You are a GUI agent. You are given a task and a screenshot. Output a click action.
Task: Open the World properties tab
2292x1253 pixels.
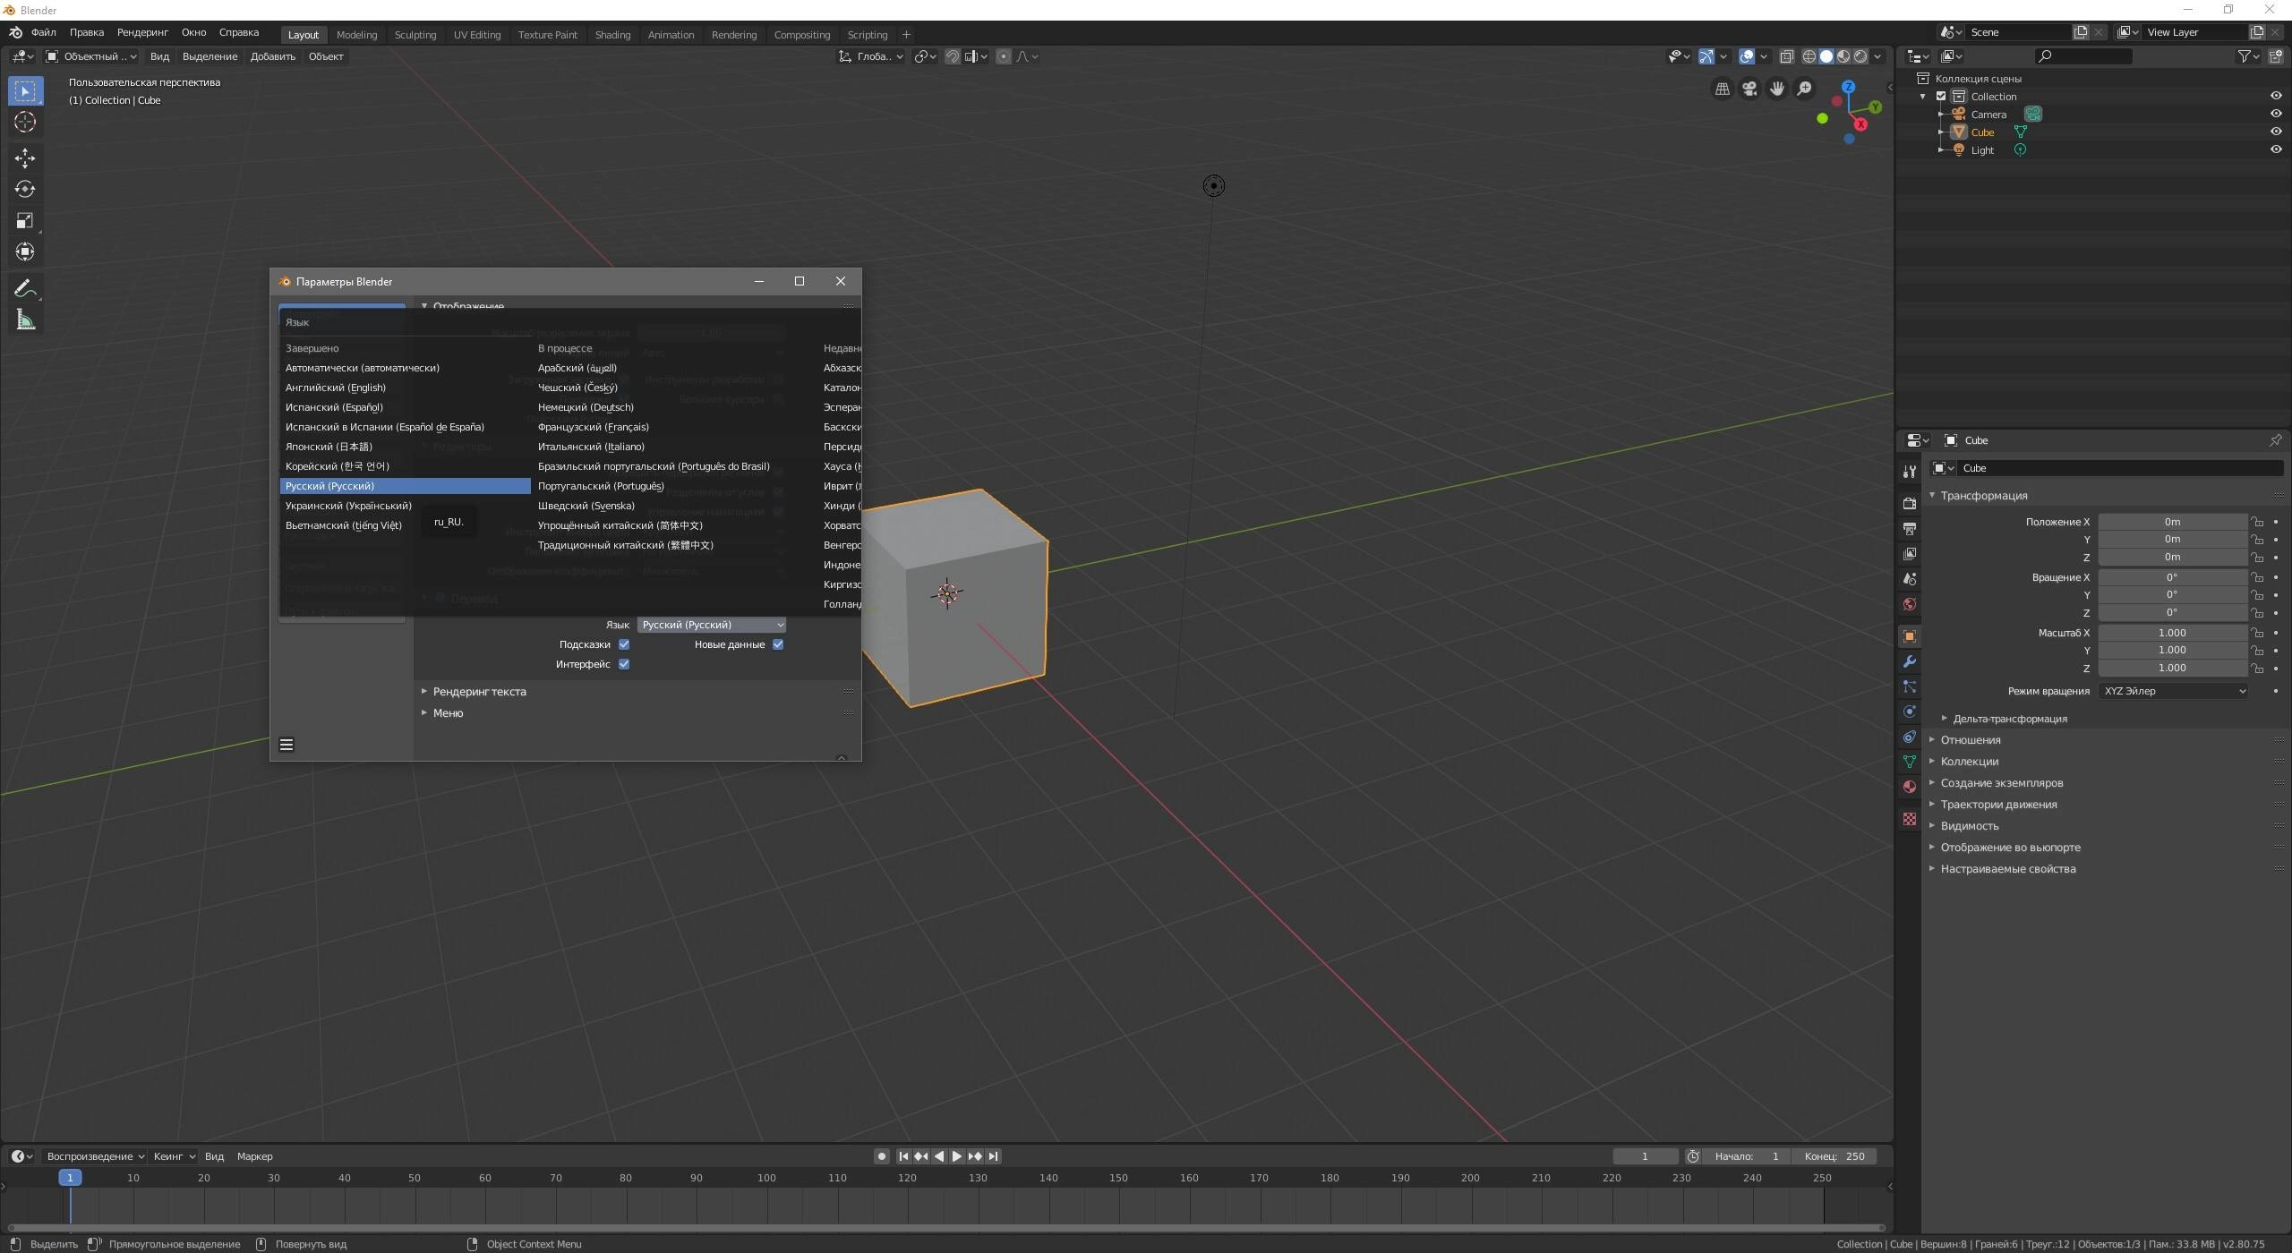[x=1909, y=604]
